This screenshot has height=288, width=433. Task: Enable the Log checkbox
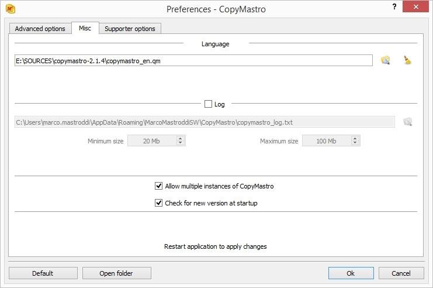[208, 104]
